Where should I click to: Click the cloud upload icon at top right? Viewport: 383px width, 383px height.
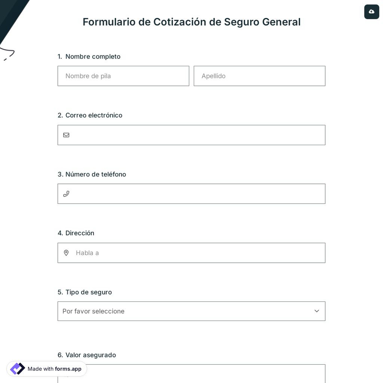(x=372, y=11)
